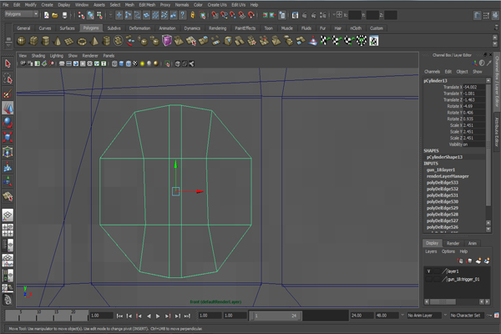Screen dimensions: 501x334
Task: Click the question mark snap icon
Action: 182,15
